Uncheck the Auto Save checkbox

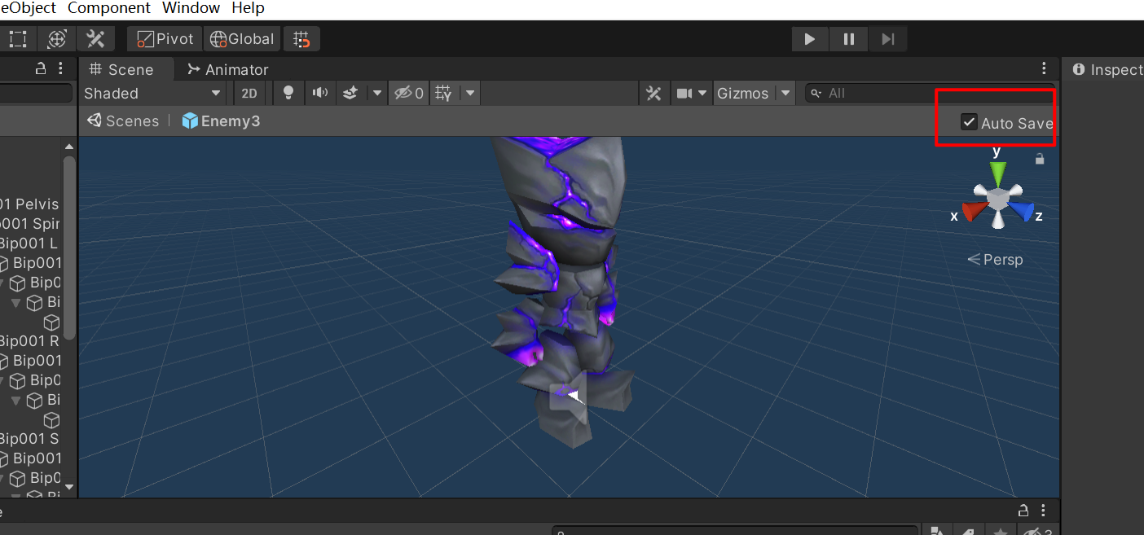(969, 122)
